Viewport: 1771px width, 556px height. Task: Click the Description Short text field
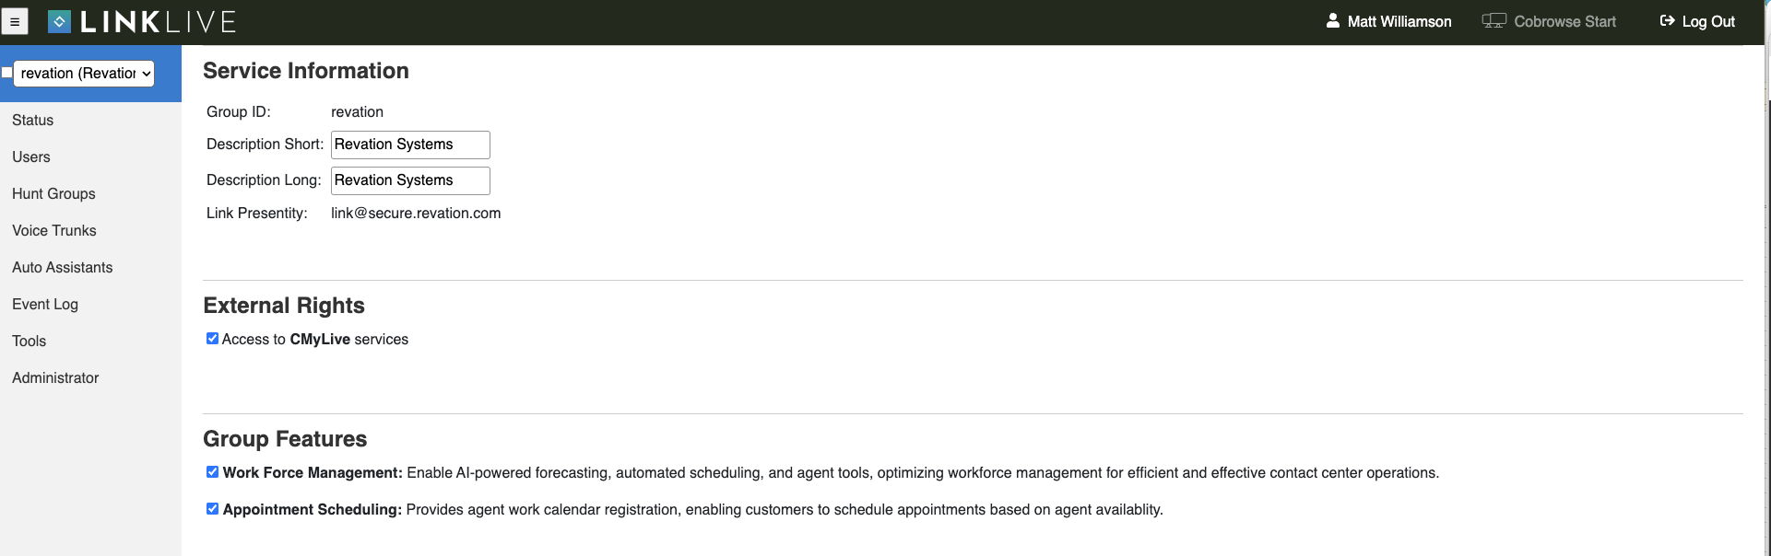(x=410, y=145)
